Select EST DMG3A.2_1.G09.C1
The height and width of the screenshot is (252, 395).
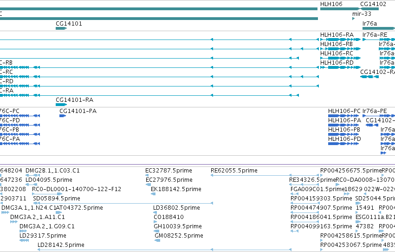click(x=23, y=232)
